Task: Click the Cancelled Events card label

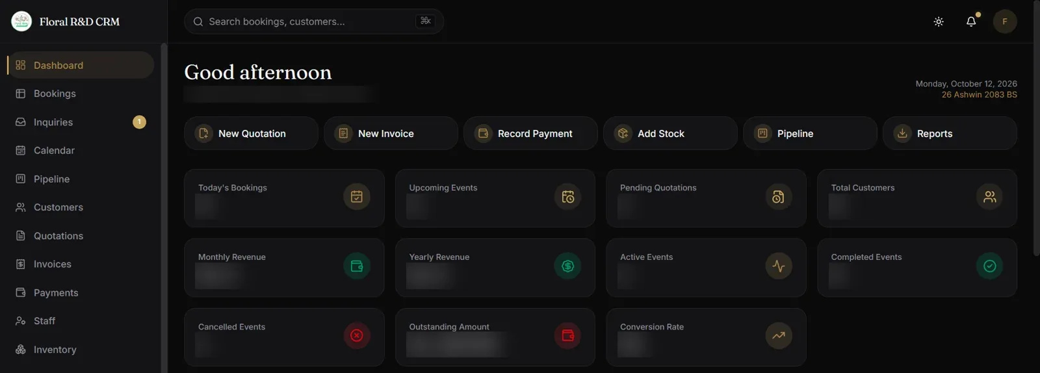Action: (x=232, y=327)
